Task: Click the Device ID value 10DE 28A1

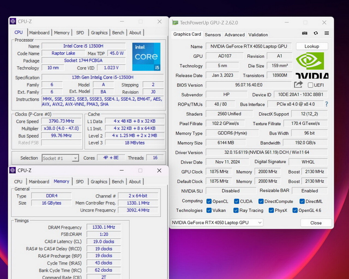Action: pyautogui.click(x=300, y=94)
